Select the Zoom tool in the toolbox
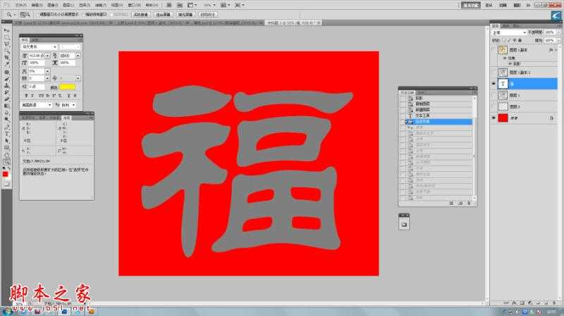The width and height of the screenshot is (564, 316). pos(7,161)
